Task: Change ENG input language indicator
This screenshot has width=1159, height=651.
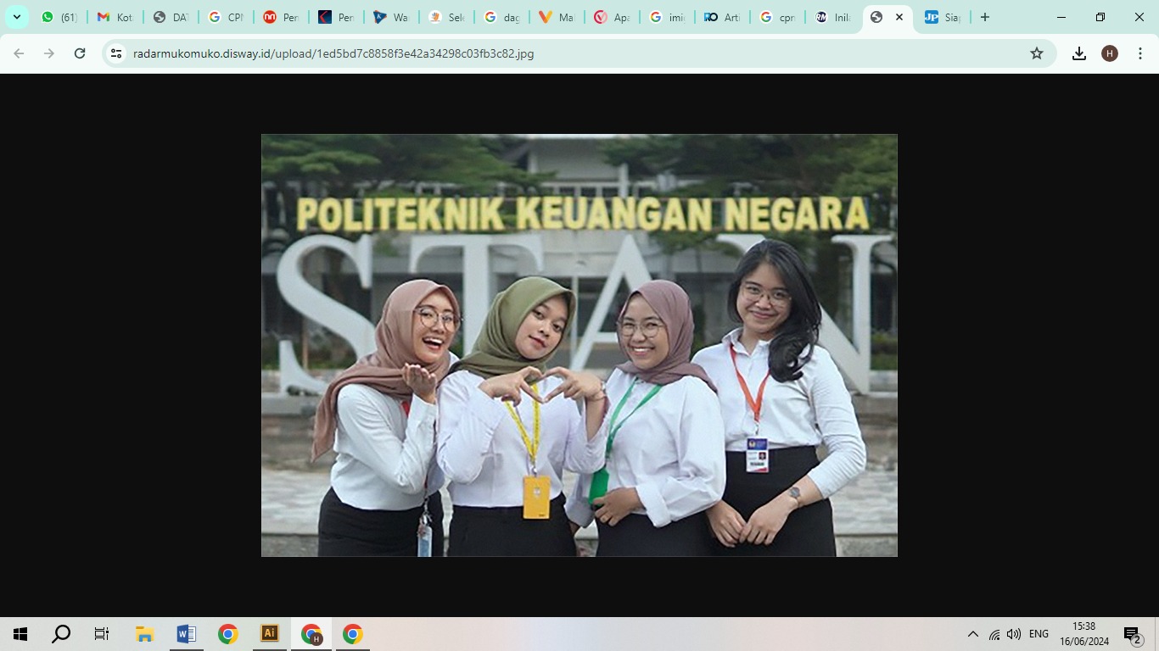Action: (1039, 634)
